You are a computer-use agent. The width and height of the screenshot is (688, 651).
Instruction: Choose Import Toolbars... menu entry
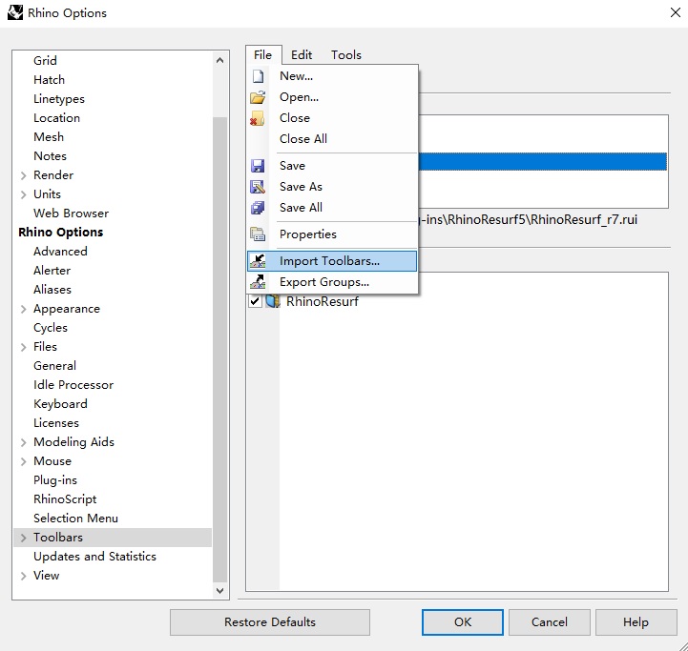click(332, 261)
